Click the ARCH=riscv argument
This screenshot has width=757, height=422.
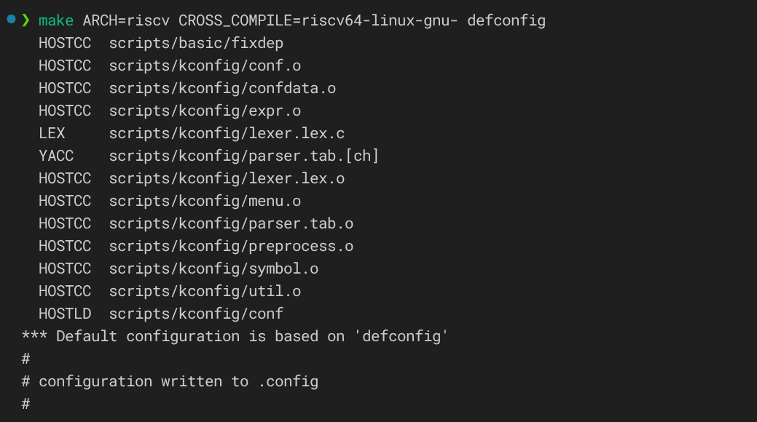coord(126,20)
